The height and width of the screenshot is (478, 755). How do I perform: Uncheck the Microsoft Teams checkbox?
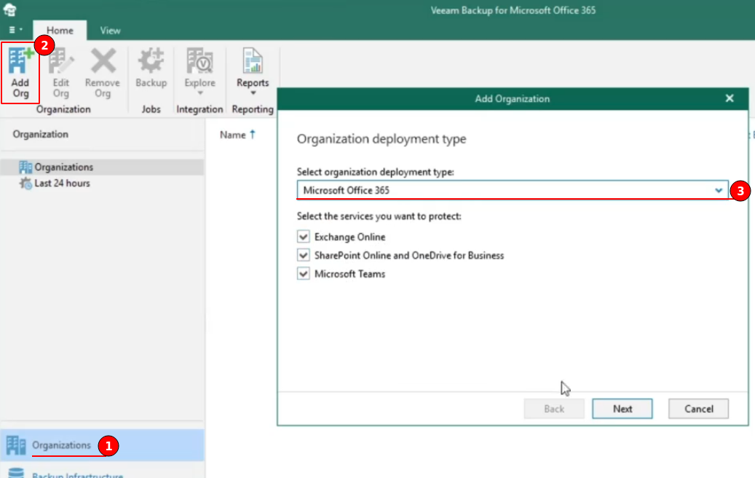pyautogui.click(x=304, y=274)
